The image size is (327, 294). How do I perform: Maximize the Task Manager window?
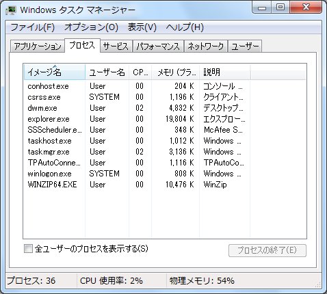pyautogui.click(x=280, y=8)
